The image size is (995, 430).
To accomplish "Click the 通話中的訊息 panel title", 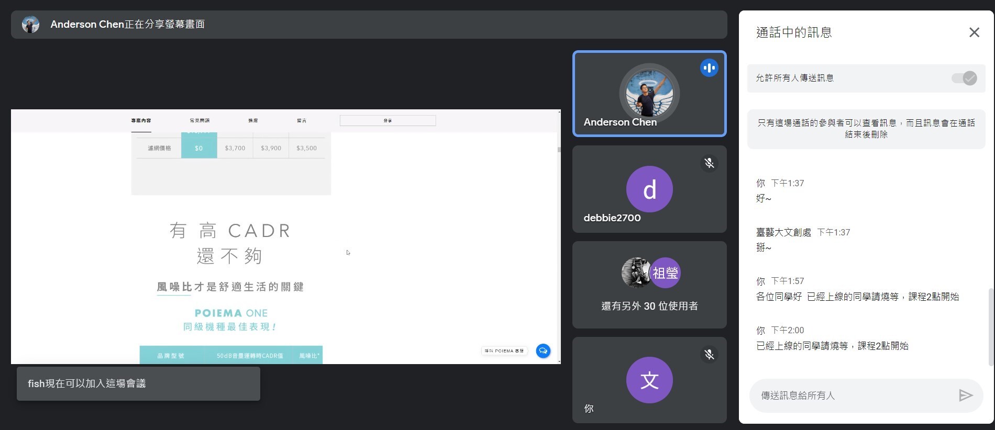I will (x=794, y=32).
